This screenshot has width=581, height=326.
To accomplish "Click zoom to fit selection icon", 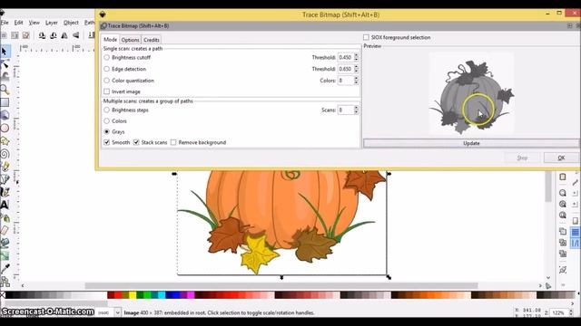I will pyautogui.click(x=563, y=193).
